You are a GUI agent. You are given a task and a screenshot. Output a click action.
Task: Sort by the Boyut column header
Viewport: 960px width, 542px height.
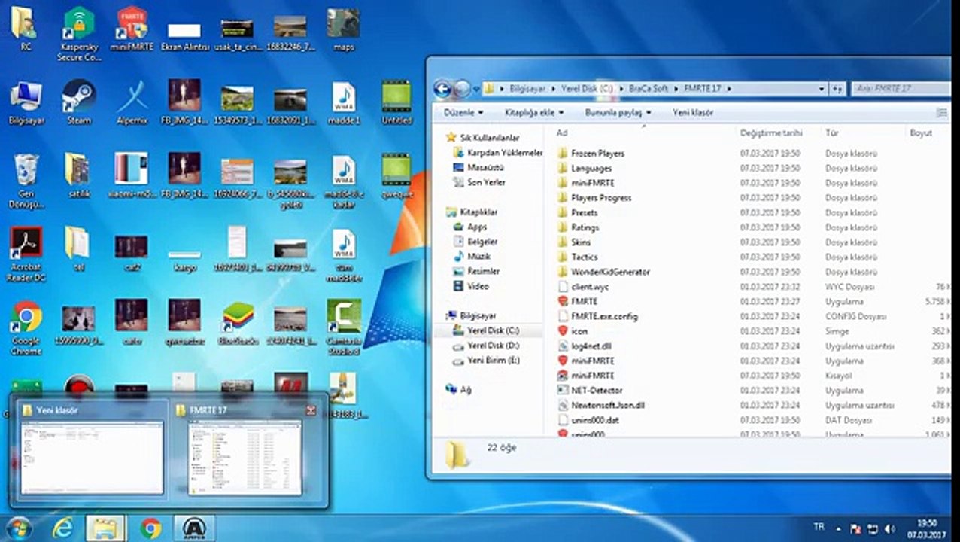point(921,132)
